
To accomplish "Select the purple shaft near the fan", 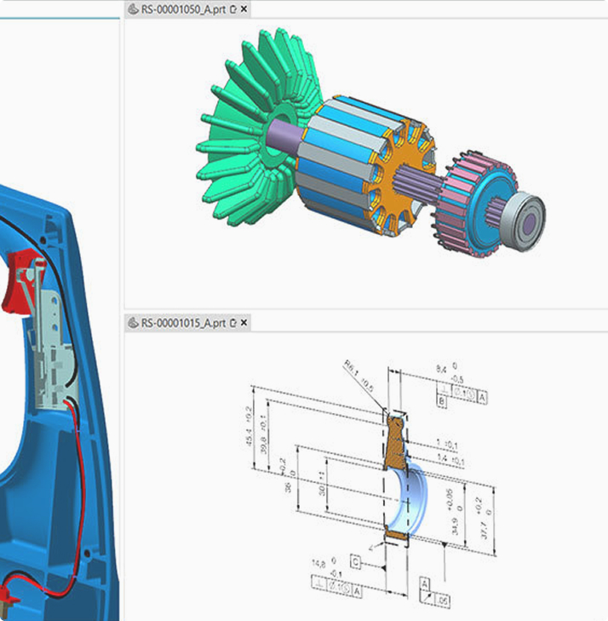I will pyautogui.click(x=284, y=136).
